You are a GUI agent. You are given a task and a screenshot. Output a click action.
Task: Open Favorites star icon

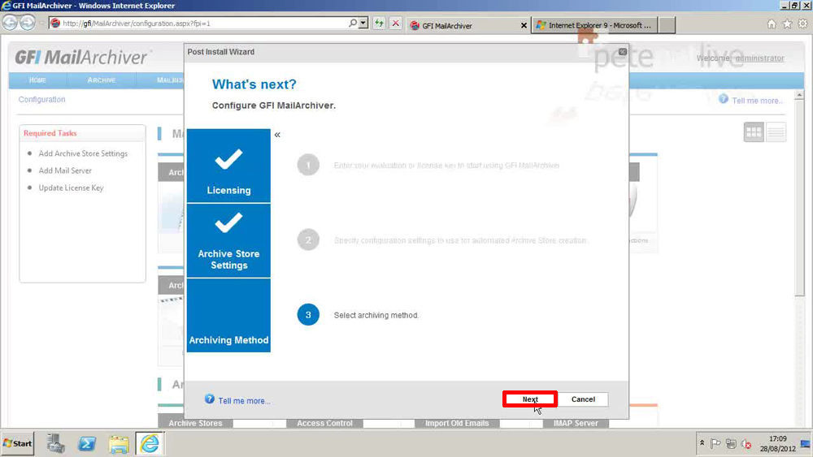[787, 24]
